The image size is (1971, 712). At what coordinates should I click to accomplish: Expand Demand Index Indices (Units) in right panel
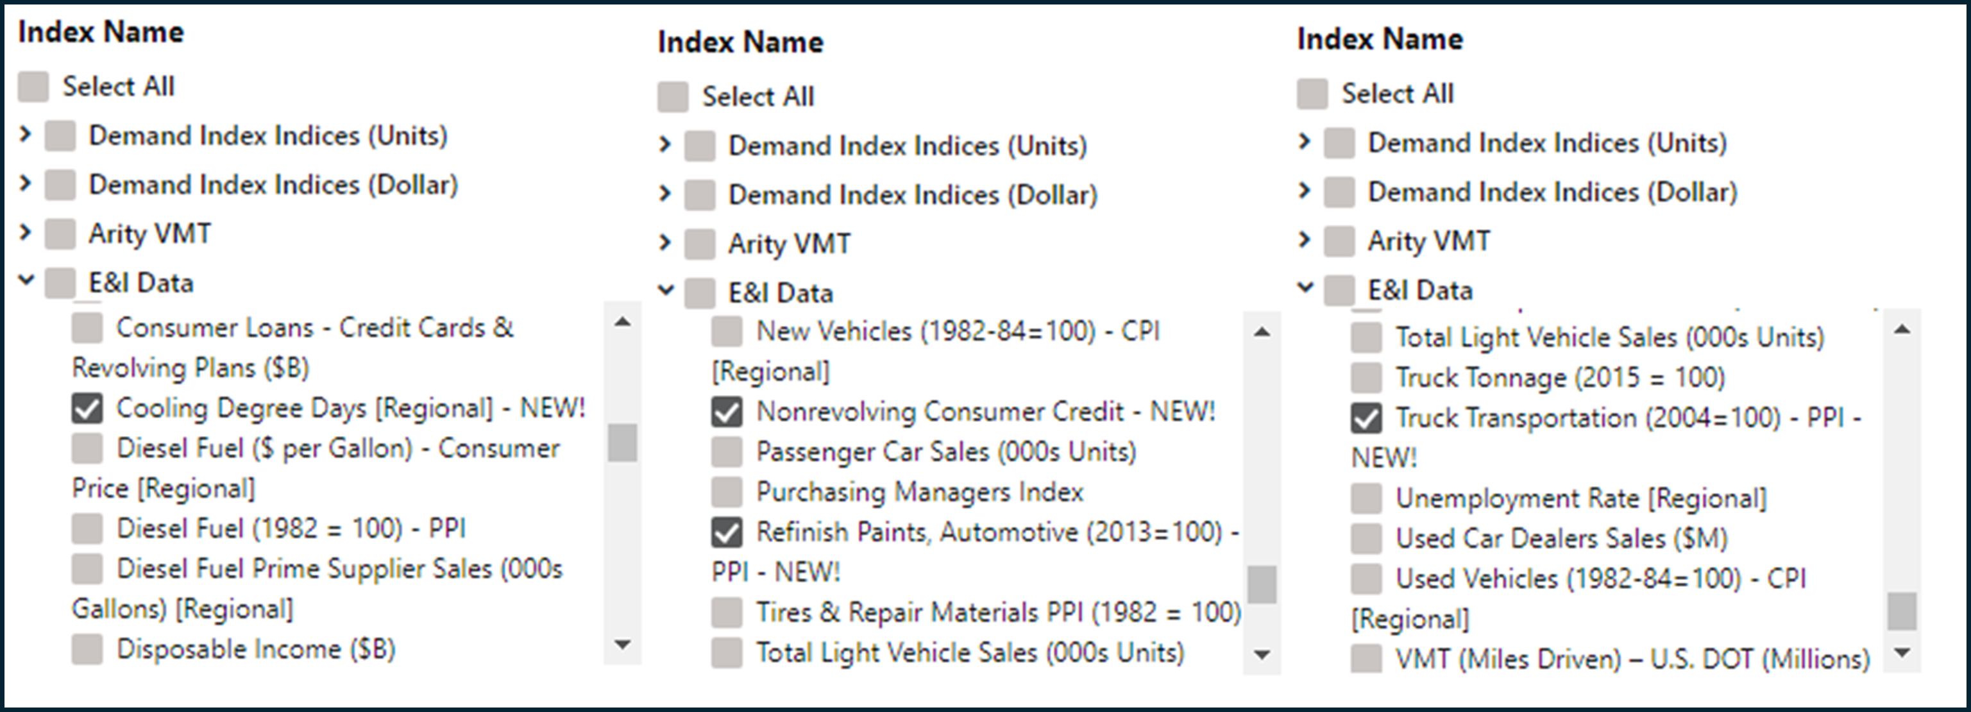click(1305, 142)
